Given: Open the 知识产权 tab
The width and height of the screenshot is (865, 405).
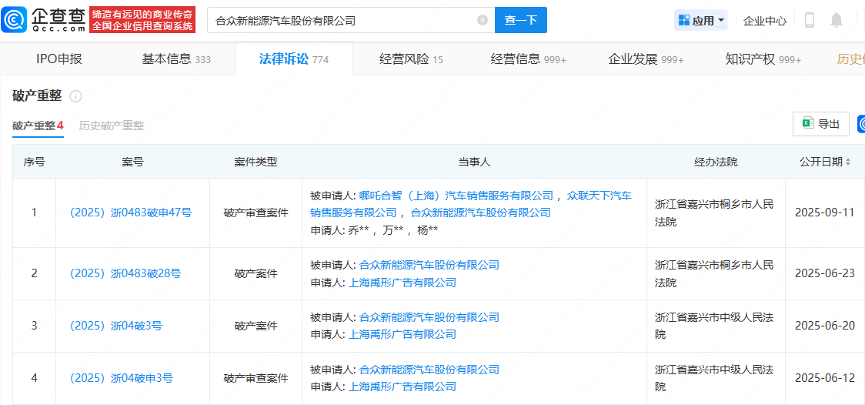Looking at the screenshot, I should tap(763, 59).
